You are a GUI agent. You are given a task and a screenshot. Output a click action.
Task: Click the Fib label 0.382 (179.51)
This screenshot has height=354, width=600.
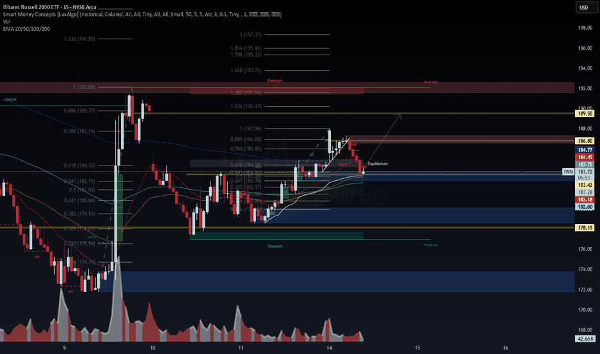[80, 214]
